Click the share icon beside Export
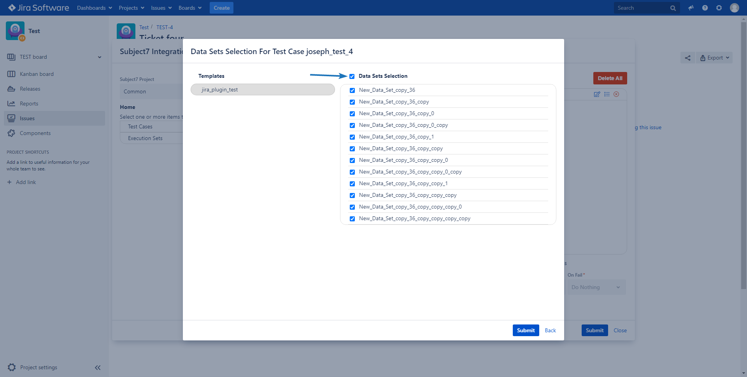747x377 pixels. click(687, 58)
